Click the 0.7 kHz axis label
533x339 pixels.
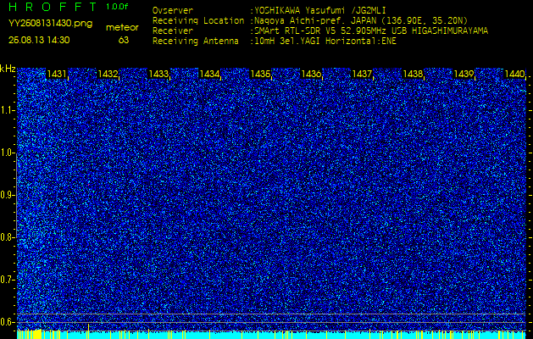pyautogui.click(x=6, y=280)
